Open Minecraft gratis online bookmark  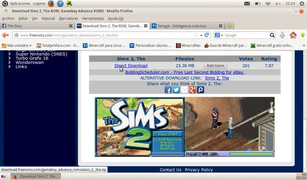point(272,46)
